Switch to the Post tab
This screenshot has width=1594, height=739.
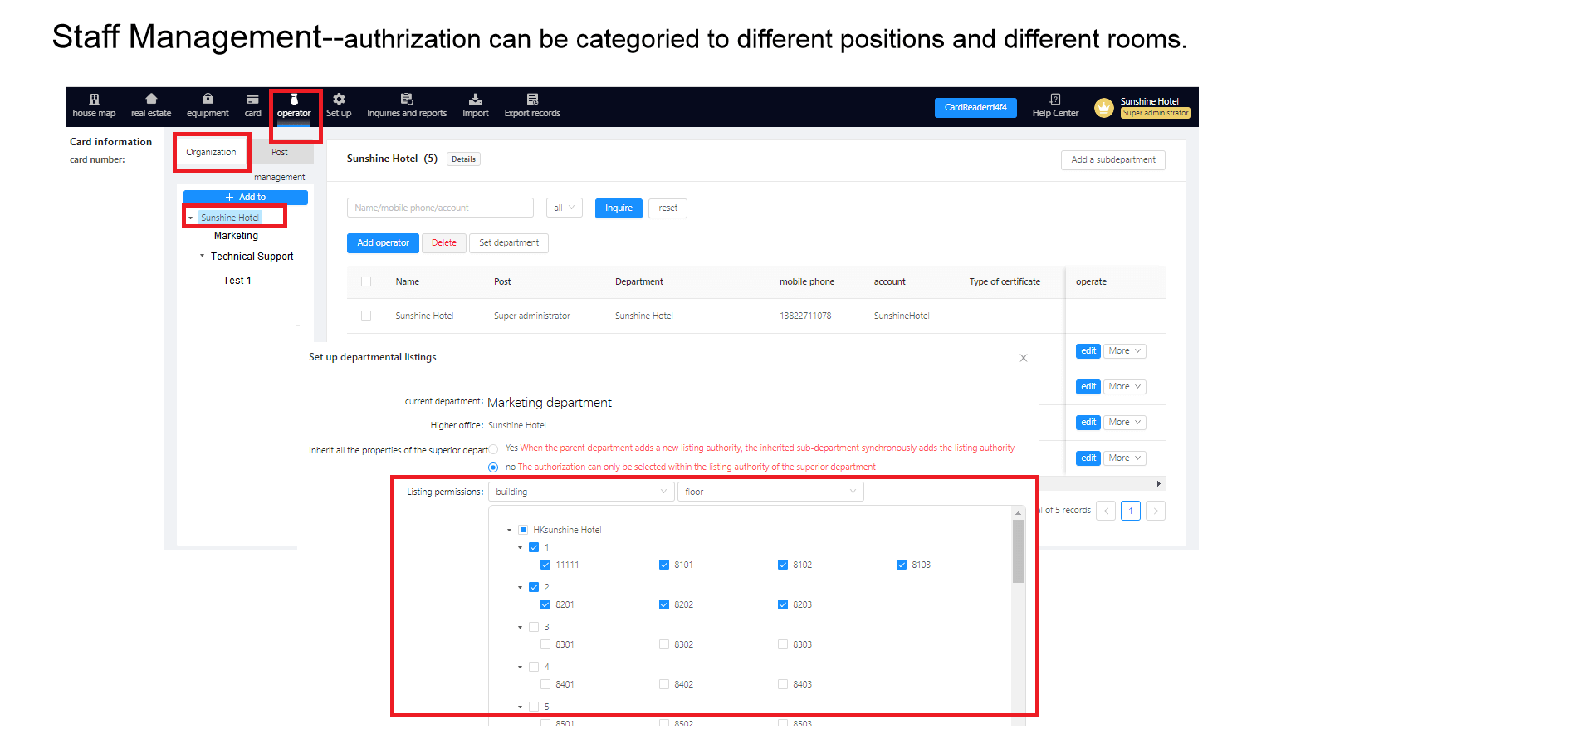pyautogui.click(x=280, y=152)
